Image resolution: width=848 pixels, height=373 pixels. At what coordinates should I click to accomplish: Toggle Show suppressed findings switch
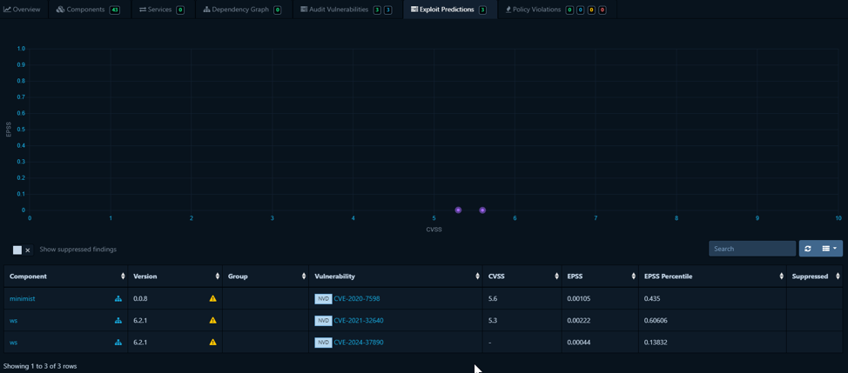[23, 250]
